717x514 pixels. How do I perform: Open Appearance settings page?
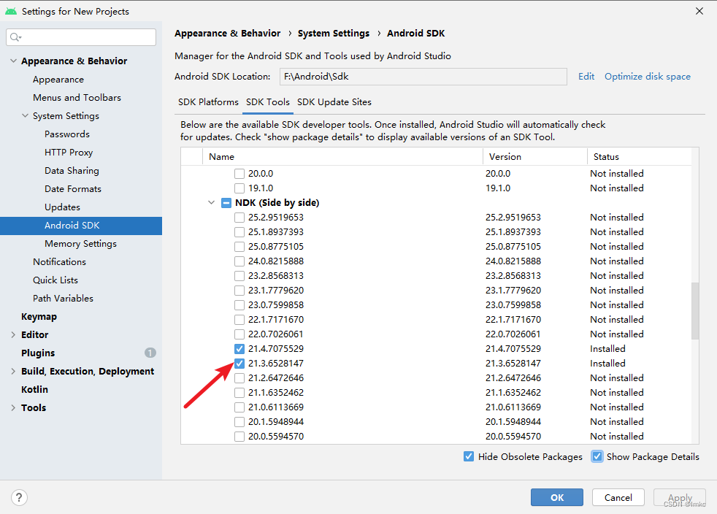(x=58, y=80)
